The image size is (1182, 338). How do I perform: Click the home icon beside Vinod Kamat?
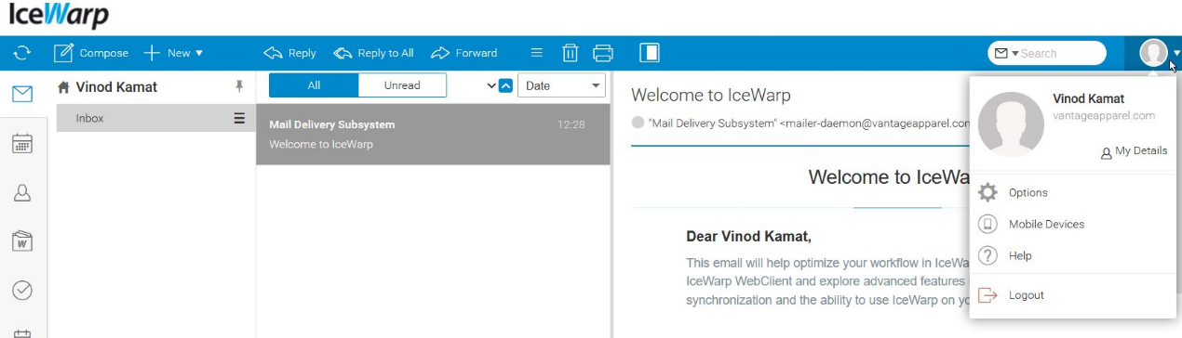point(64,87)
